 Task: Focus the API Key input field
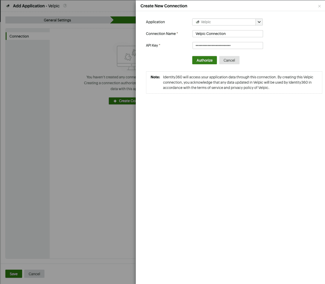[227, 45]
